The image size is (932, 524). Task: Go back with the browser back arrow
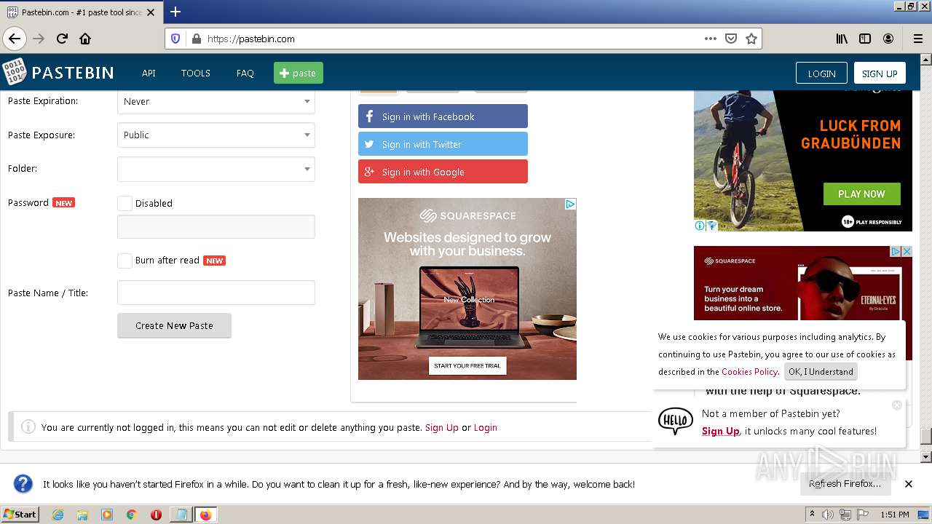coord(15,39)
